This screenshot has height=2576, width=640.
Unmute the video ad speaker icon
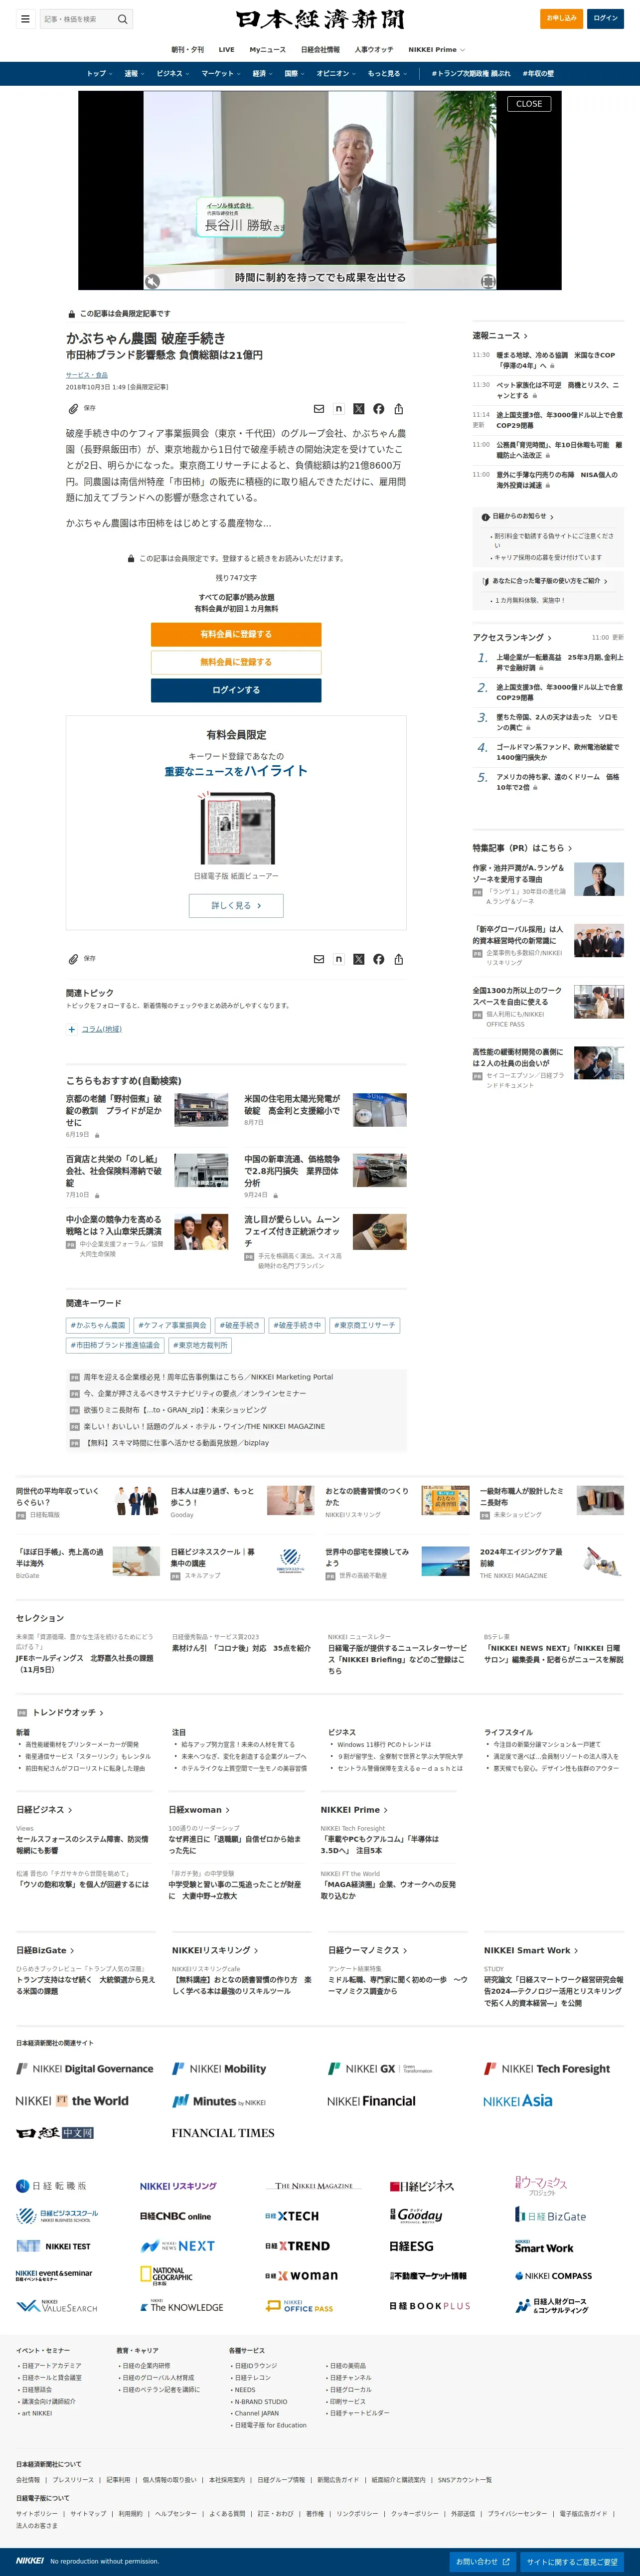tap(152, 281)
